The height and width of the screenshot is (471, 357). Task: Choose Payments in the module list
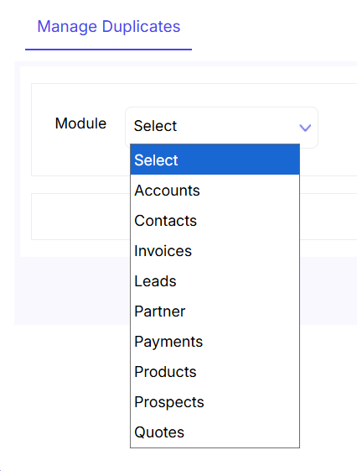(215, 342)
